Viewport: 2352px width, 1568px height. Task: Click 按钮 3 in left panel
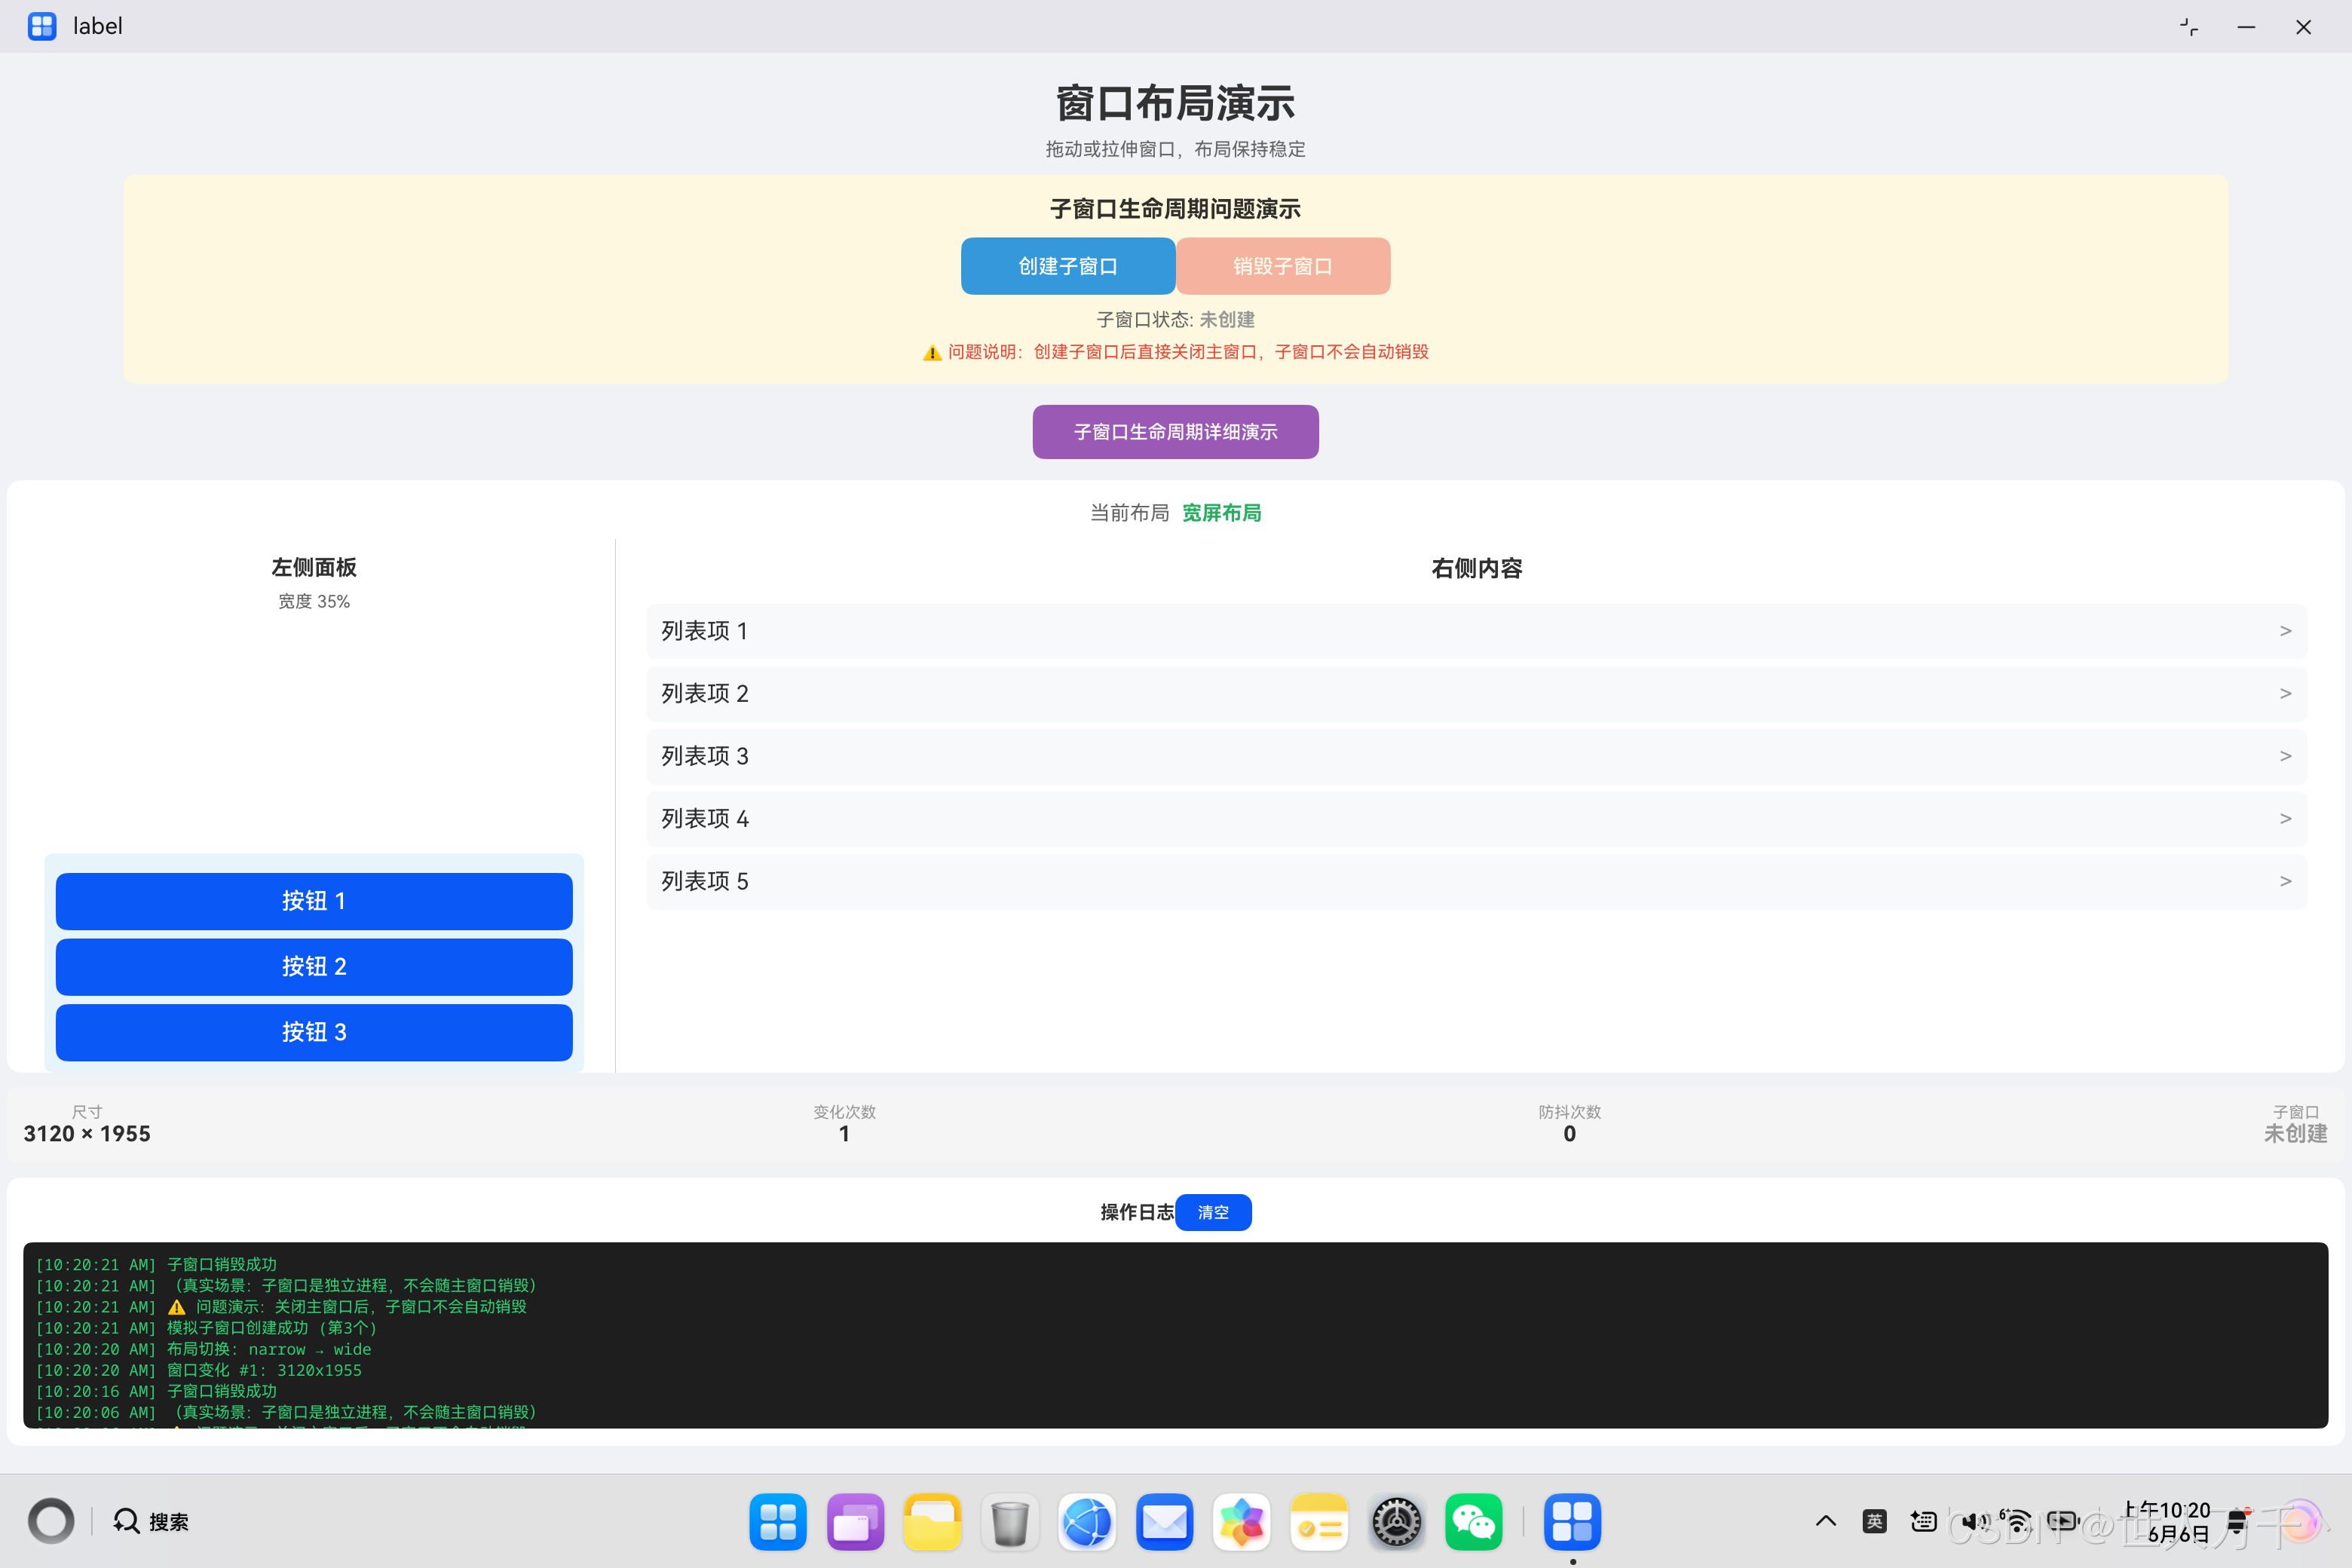coord(314,1032)
